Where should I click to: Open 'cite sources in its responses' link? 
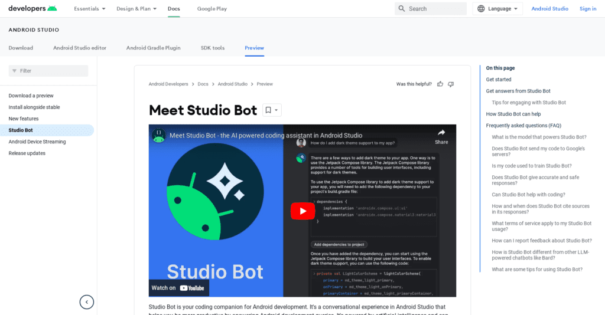pos(541,209)
